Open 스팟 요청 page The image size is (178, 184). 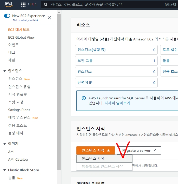click(x=16, y=102)
